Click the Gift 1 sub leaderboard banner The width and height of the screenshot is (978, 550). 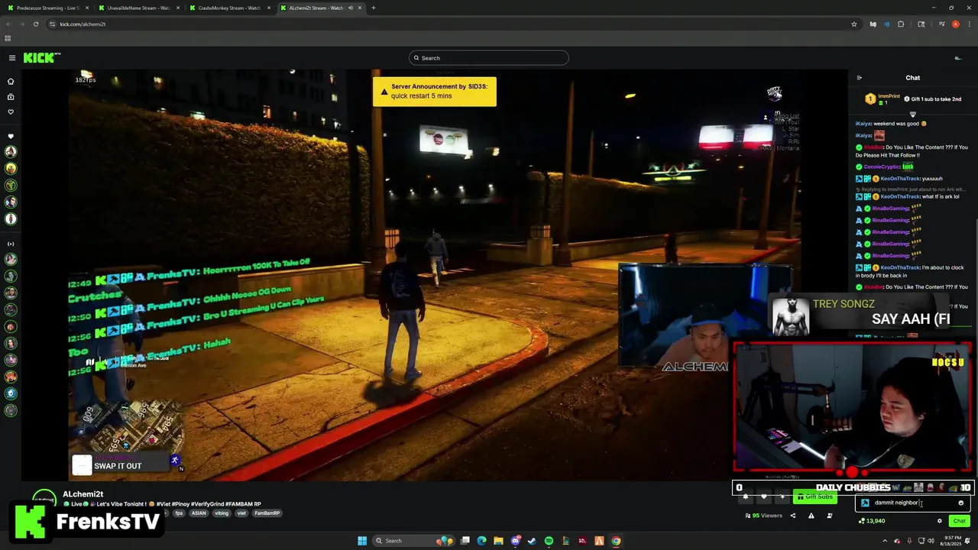pos(913,99)
